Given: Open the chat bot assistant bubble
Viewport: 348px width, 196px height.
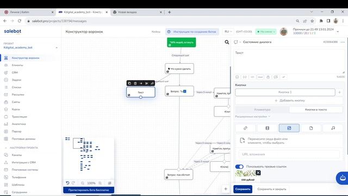Looking at the screenshot, I should coord(343,178).
